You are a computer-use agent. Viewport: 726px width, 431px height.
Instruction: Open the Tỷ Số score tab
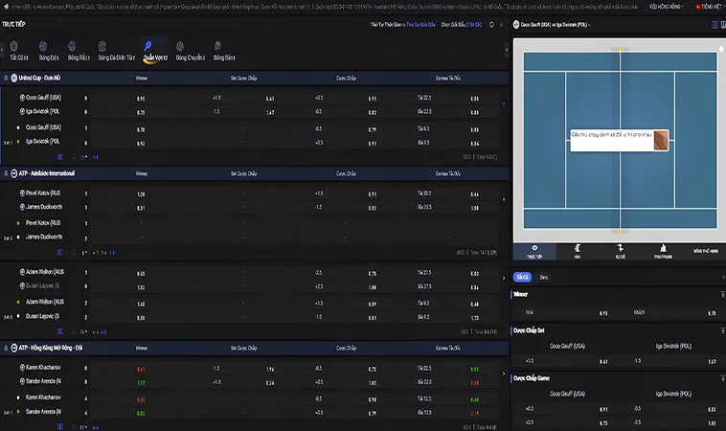620,250
